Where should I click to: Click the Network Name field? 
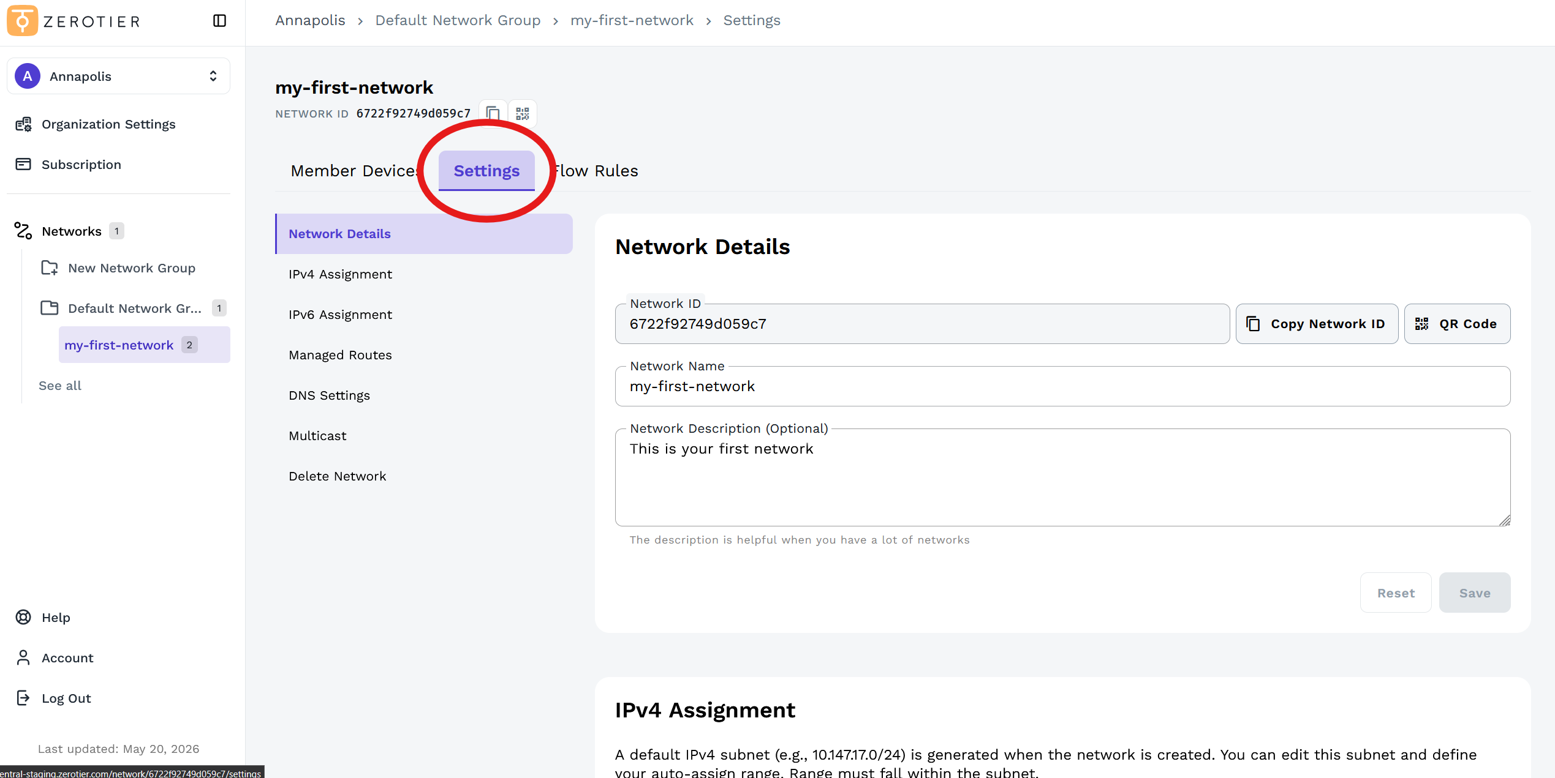point(1062,386)
